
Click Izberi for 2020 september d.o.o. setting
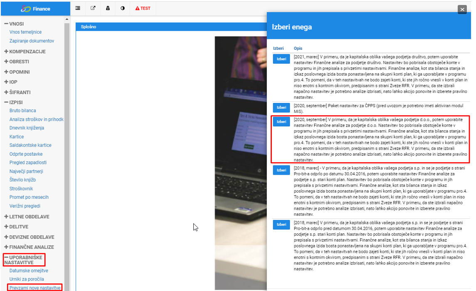point(281,122)
